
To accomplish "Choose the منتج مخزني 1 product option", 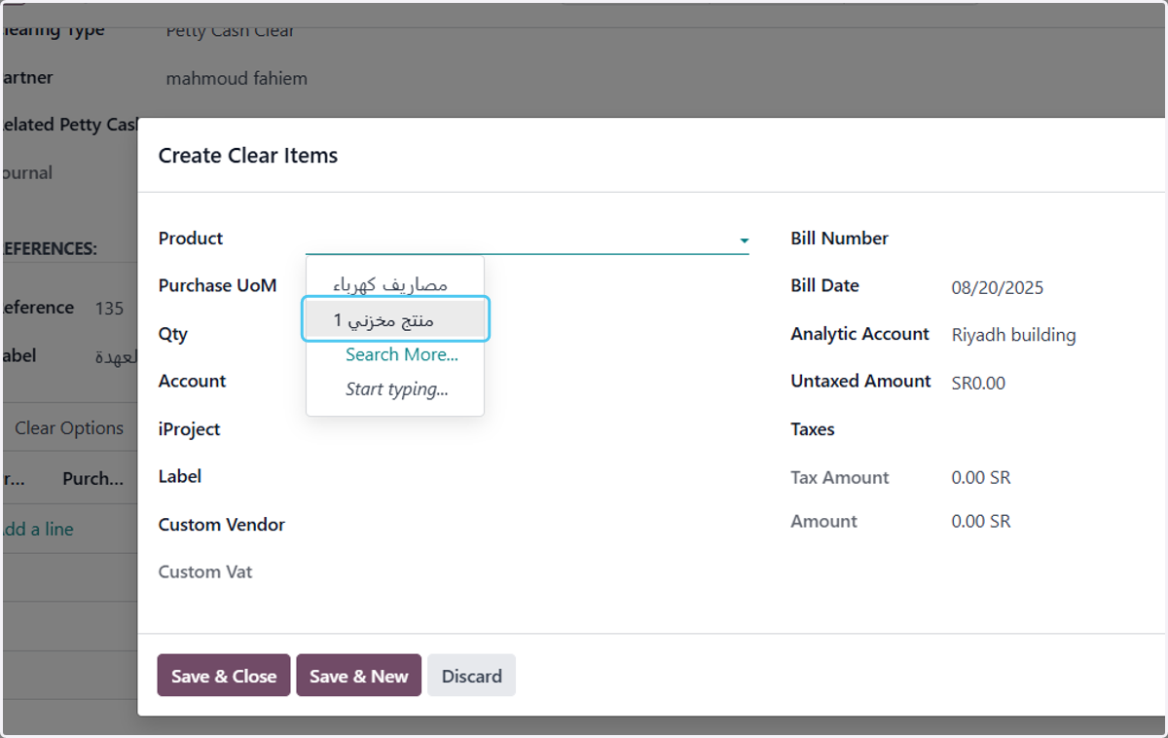I will [x=395, y=320].
